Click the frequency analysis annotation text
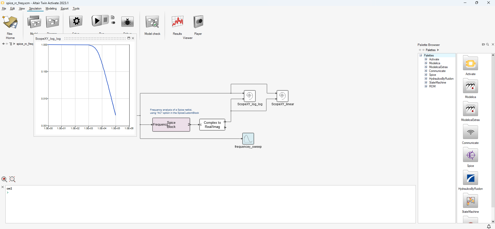 tap(174, 111)
